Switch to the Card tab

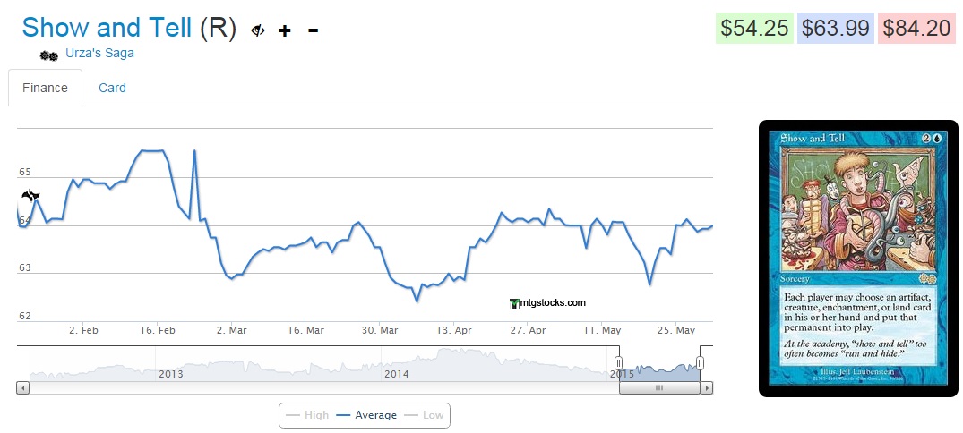click(112, 88)
